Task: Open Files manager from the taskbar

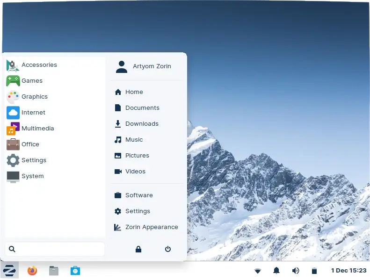Action: point(54,271)
